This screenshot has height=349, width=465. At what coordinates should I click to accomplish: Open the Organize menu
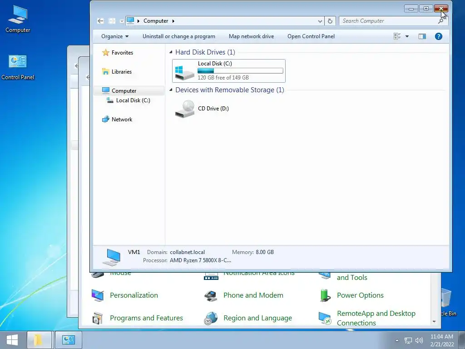coord(115,36)
